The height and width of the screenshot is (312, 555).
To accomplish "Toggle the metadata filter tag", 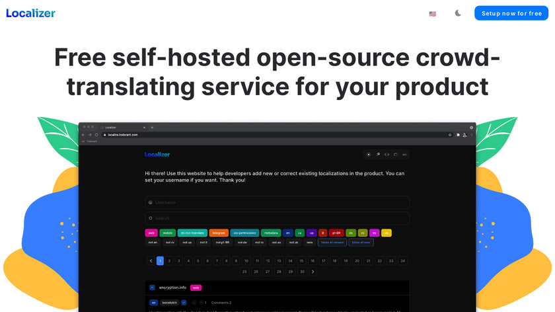I will coord(271,233).
